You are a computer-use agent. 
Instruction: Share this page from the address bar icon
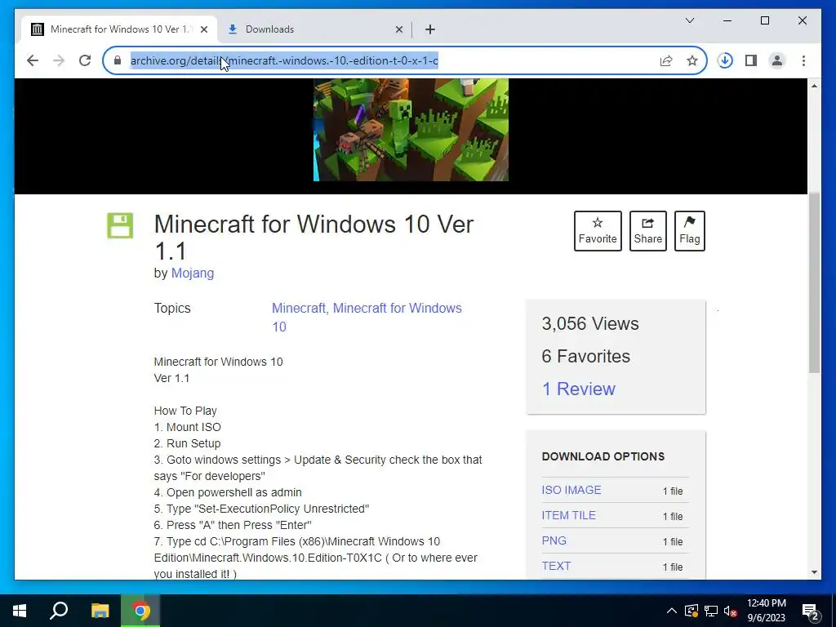[666, 60]
